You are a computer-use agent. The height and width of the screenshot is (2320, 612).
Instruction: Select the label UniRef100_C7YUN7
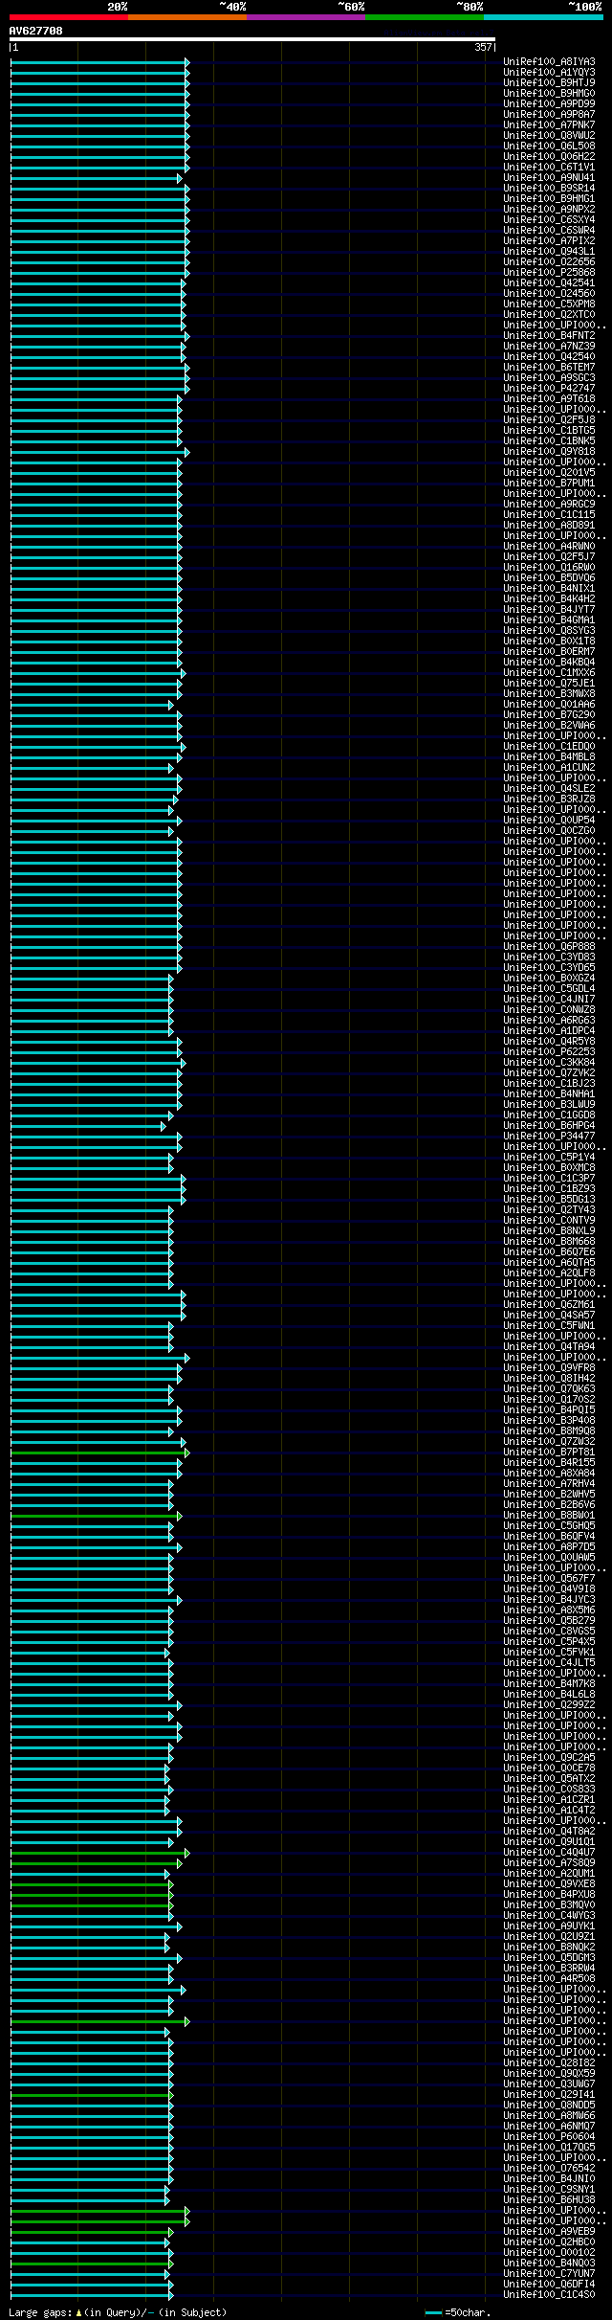(549, 2274)
